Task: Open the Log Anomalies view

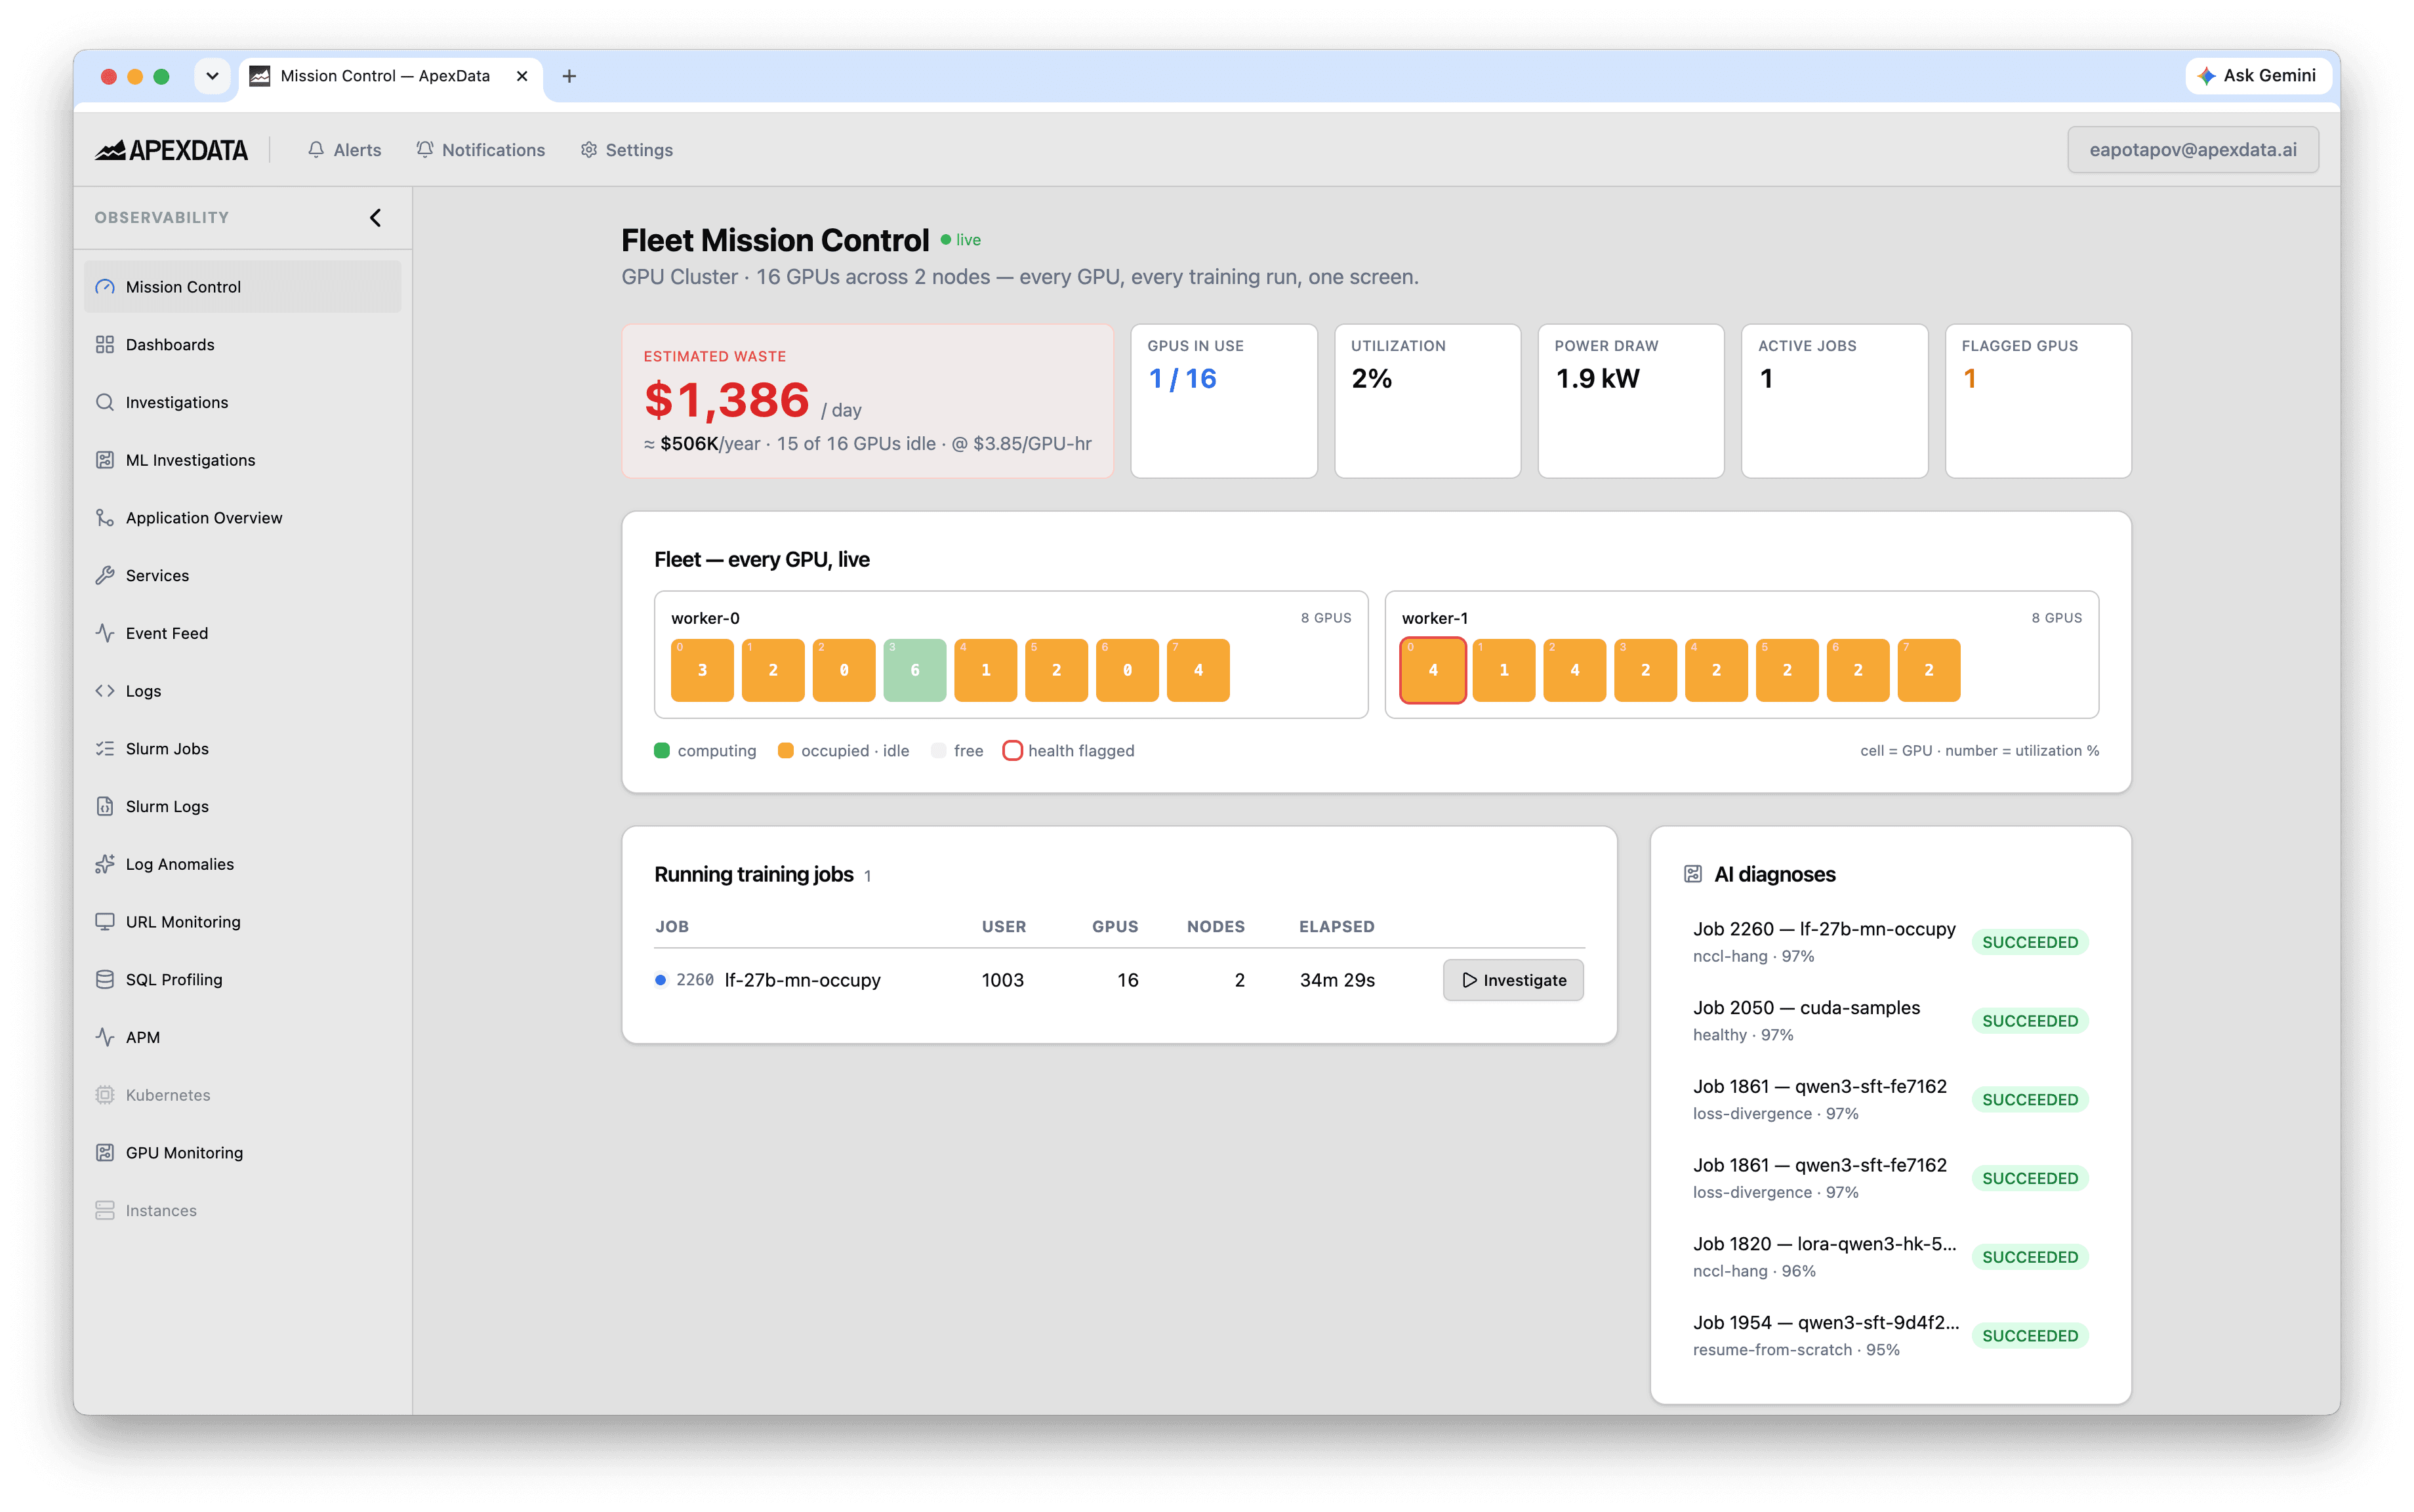Action: tap(243, 864)
